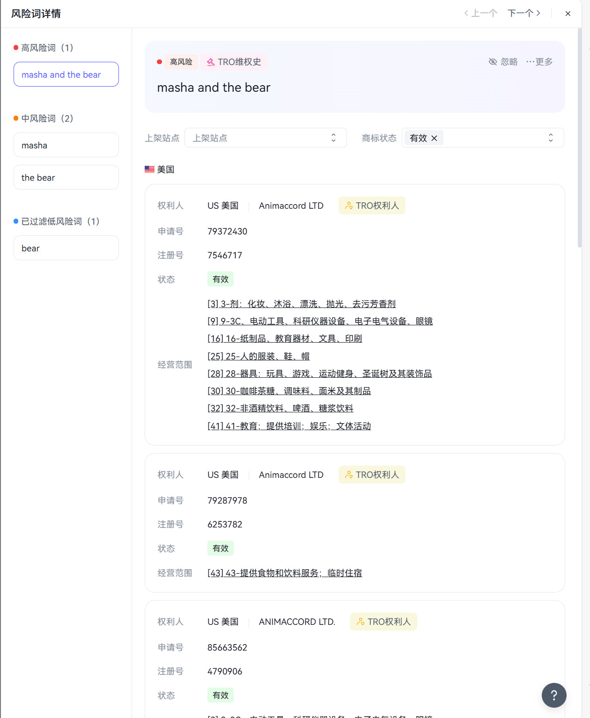Click the 'masha and the bear' title heading
The image size is (590, 718).
(214, 88)
